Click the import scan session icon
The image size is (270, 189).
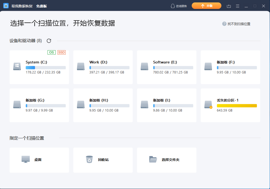pyautogui.click(x=229, y=6)
